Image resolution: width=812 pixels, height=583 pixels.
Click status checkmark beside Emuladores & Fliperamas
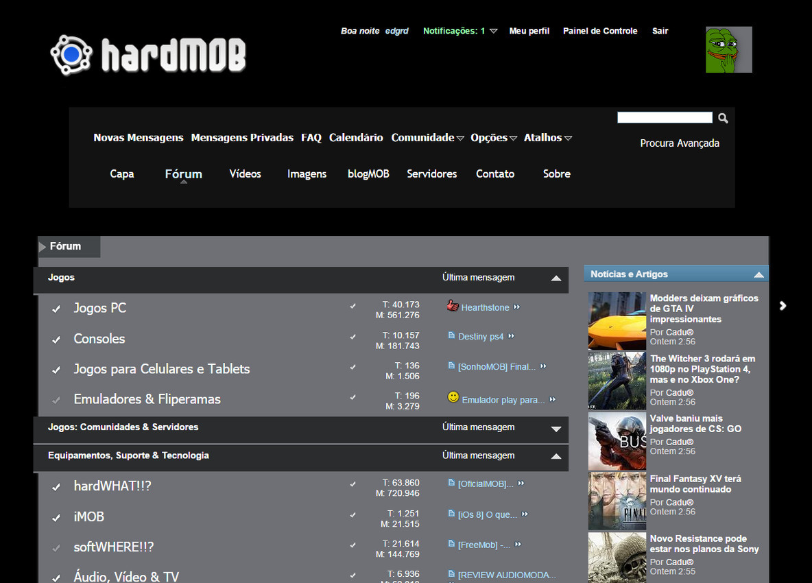tap(56, 401)
